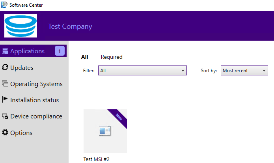Click the Device compliance monitor icon
Screen dimensions: 274x163
pyautogui.click(x=5, y=116)
